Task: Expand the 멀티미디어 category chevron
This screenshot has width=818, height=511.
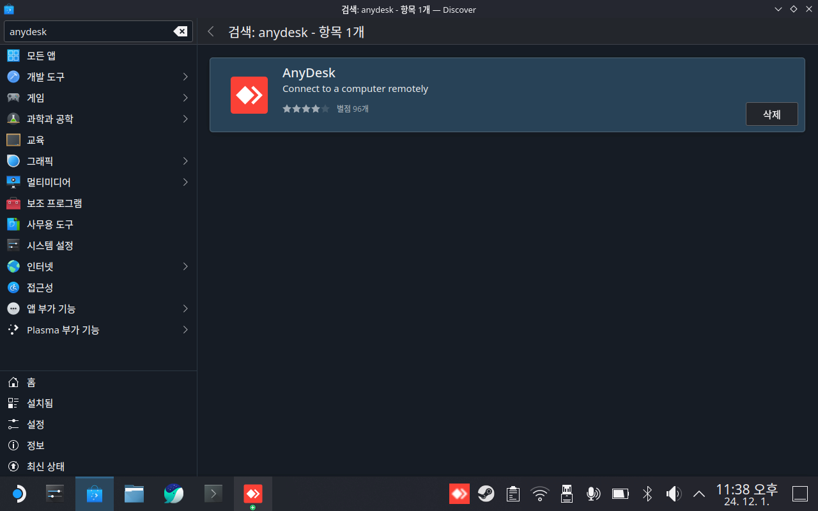Action: (185, 182)
